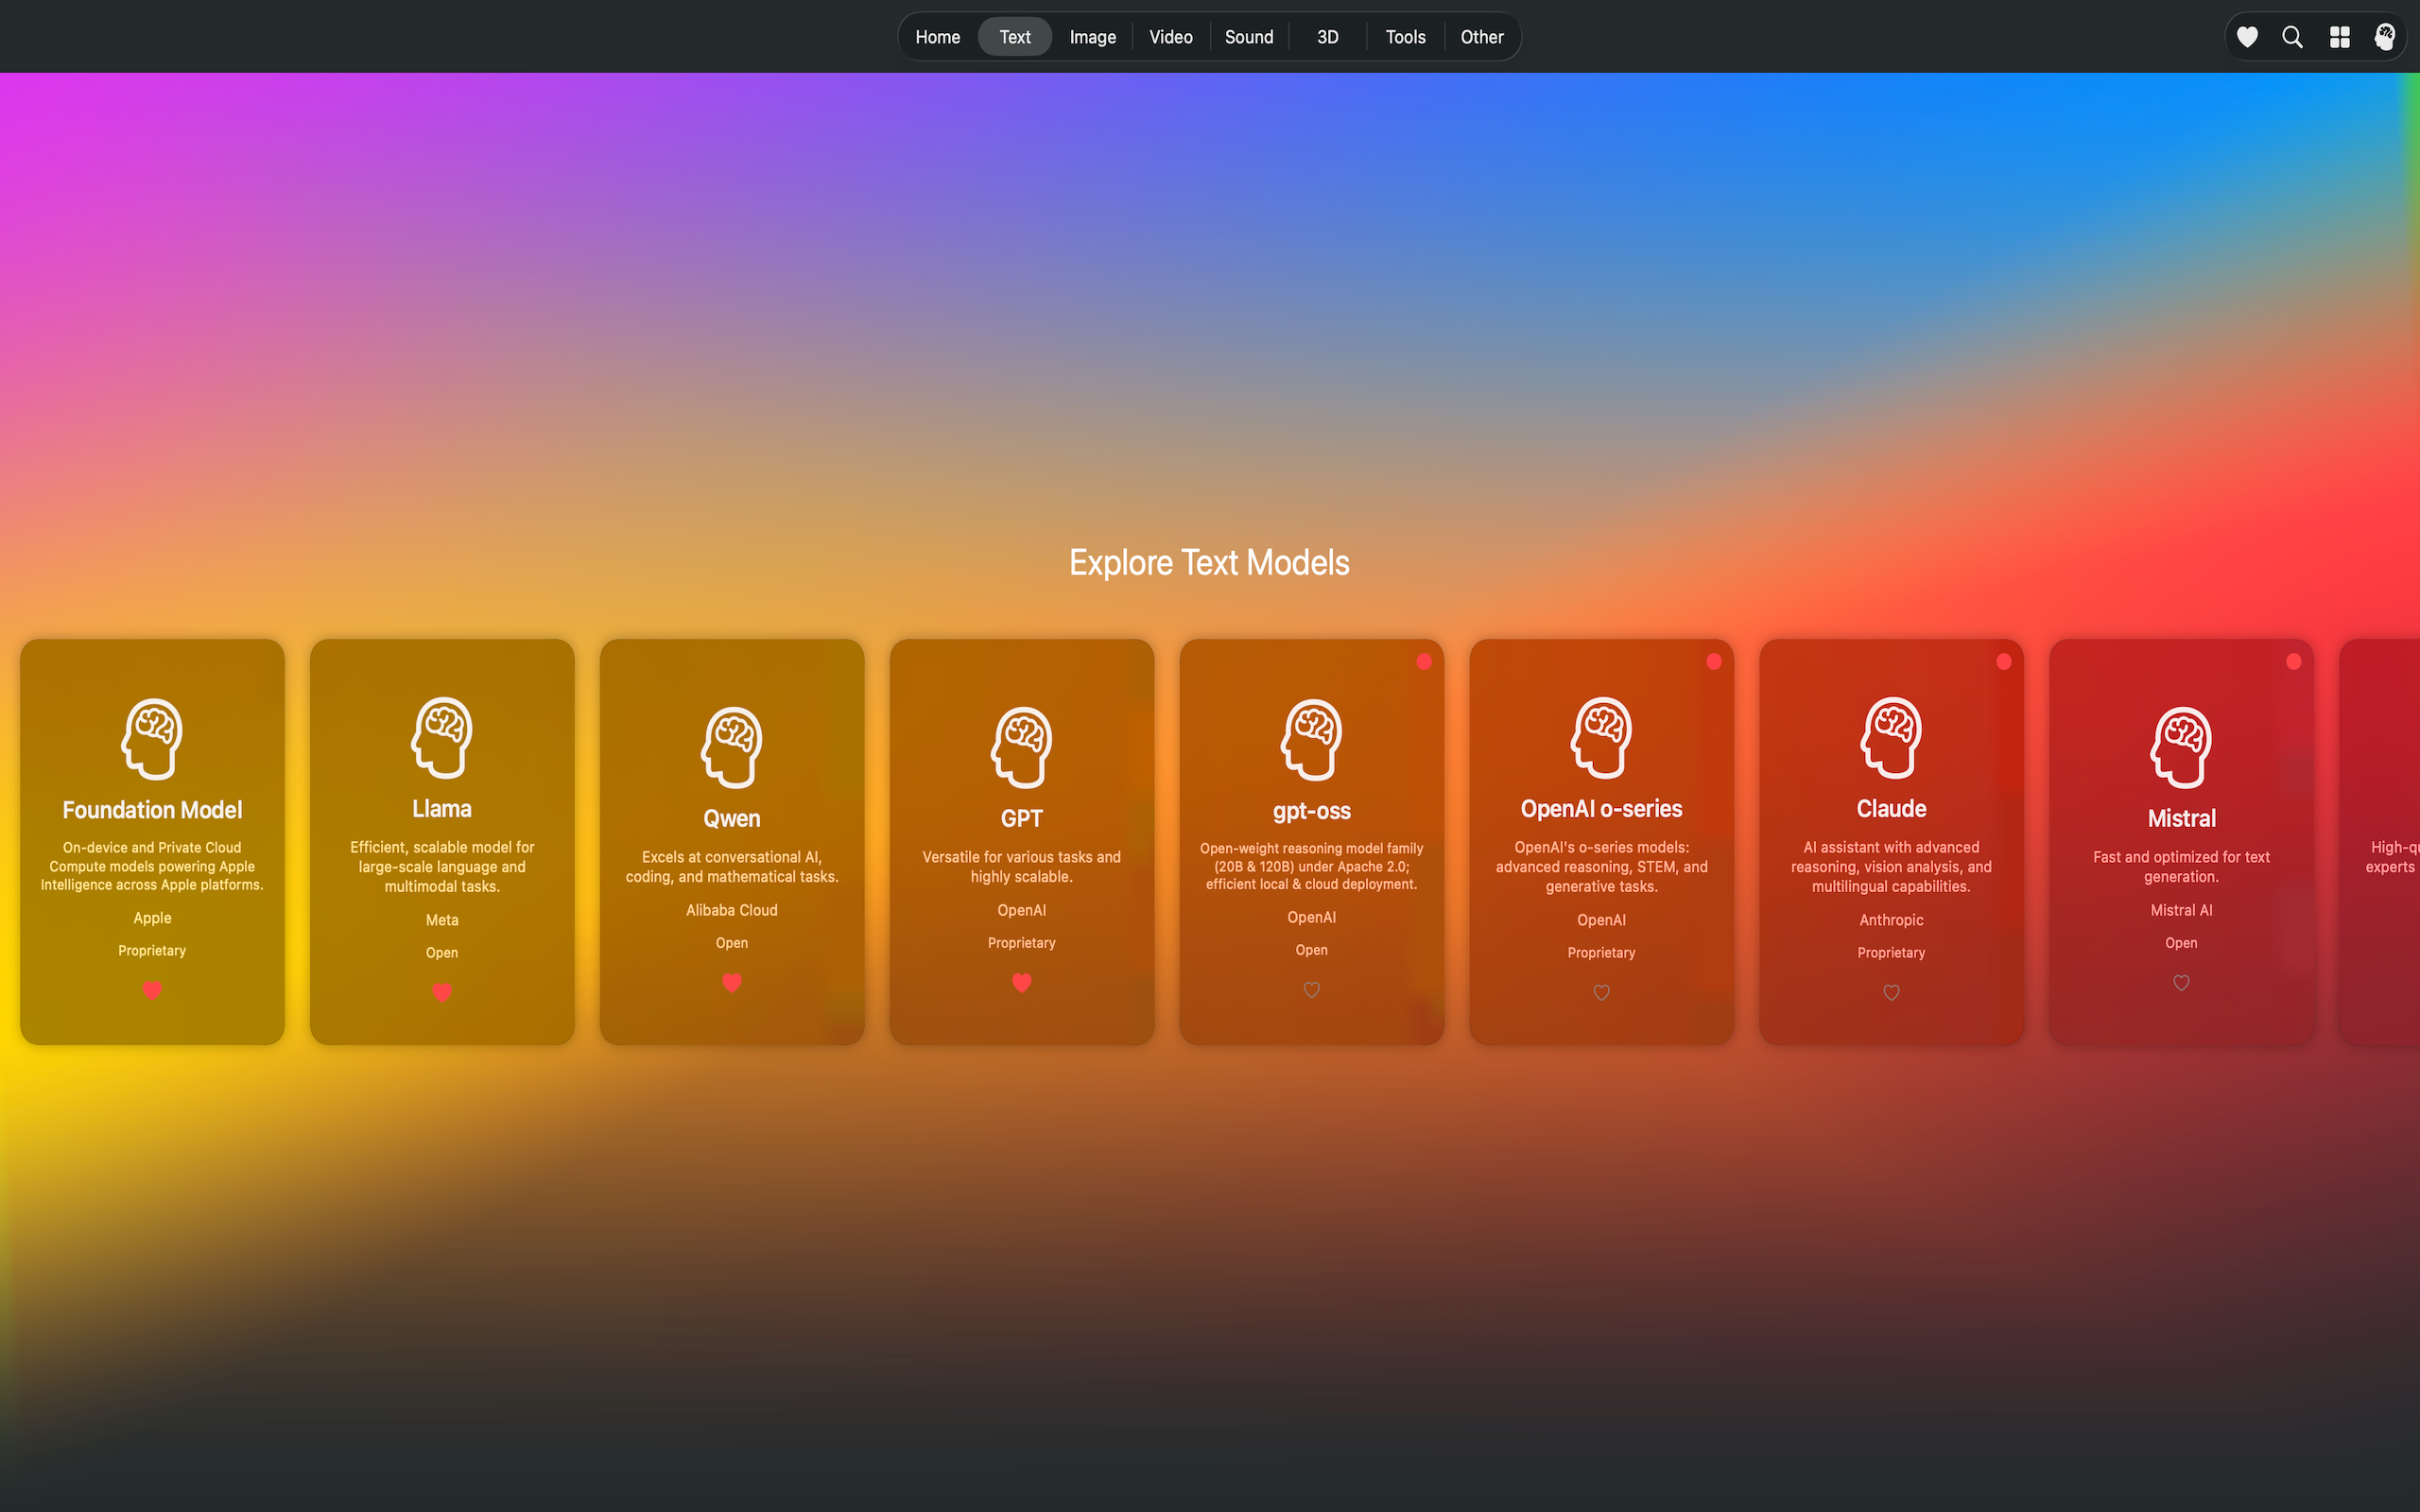Click the GPT brain icon

(1022, 747)
